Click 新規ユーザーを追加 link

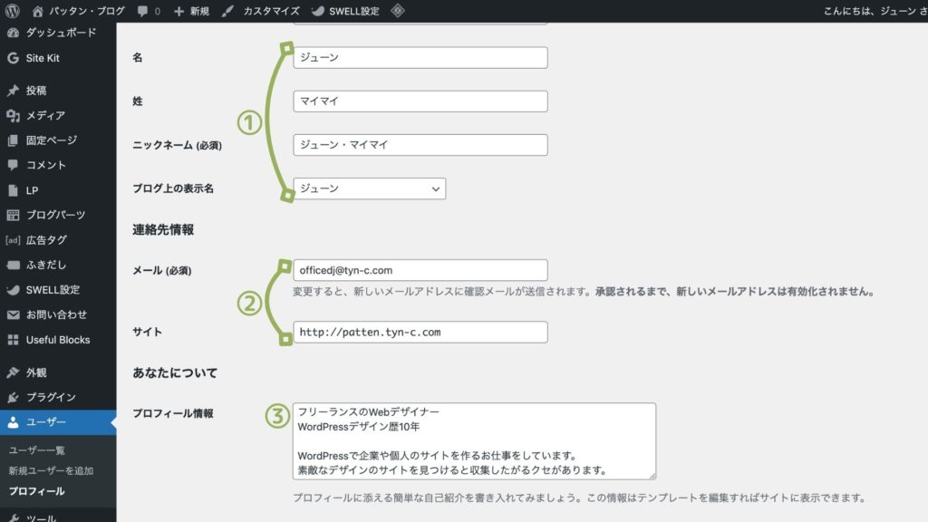pyautogui.click(x=51, y=470)
